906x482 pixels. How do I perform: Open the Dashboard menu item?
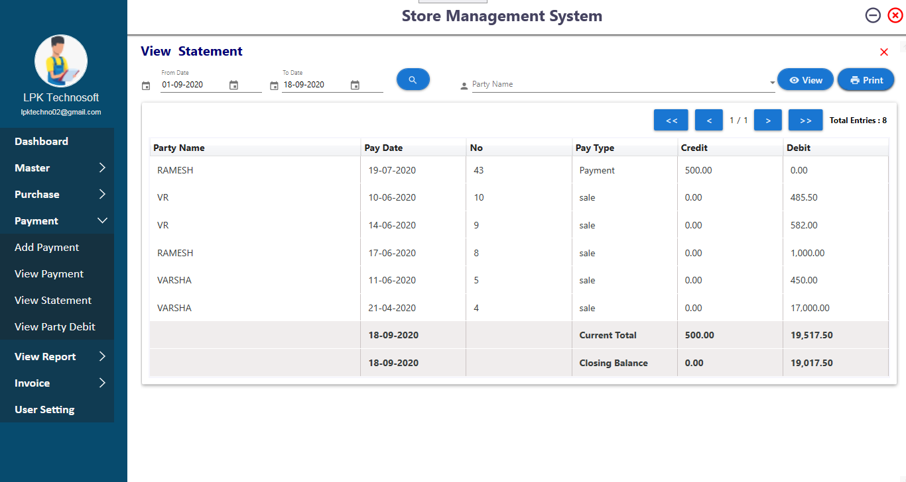point(42,142)
